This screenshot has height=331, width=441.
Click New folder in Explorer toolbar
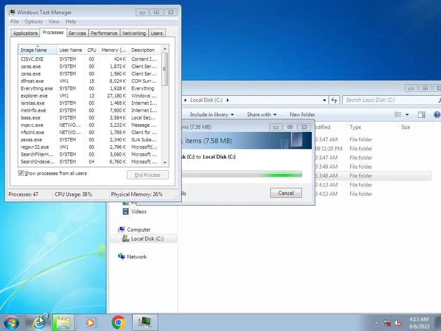tap(302, 115)
